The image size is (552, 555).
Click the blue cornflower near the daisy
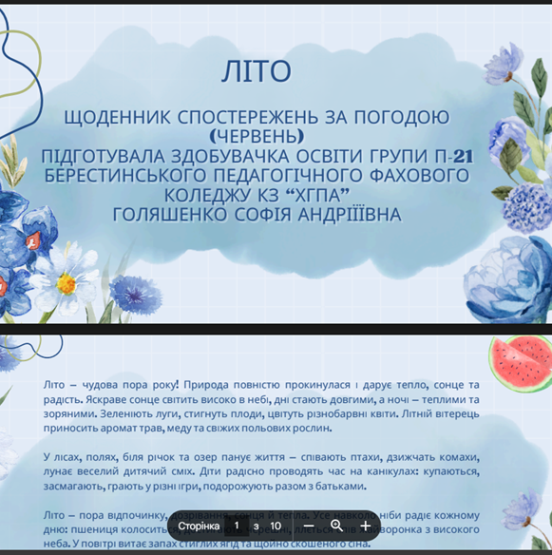click(135, 295)
